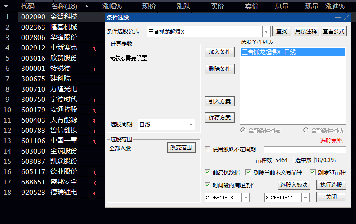Sort by 涨幅% column header

(x=112, y=6)
